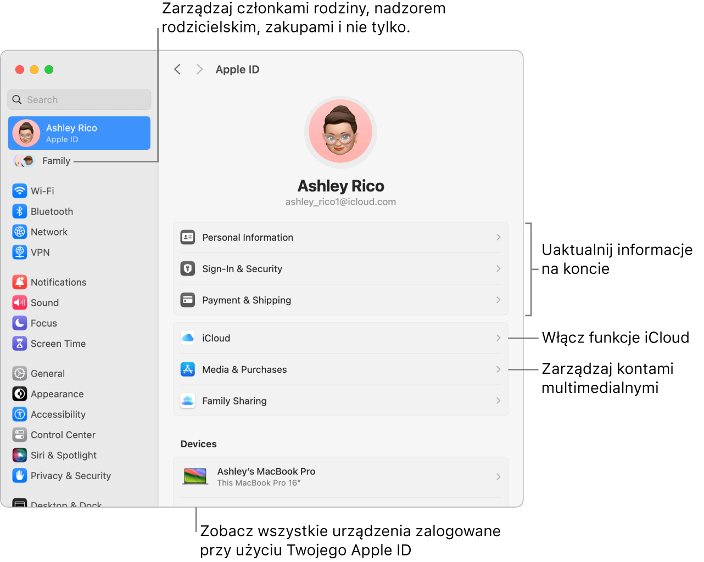Select Notifications label in sidebar

coord(58,282)
